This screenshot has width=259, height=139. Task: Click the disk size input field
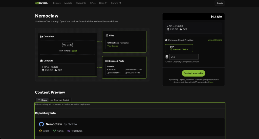pyautogui.click(x=184, y=57)
